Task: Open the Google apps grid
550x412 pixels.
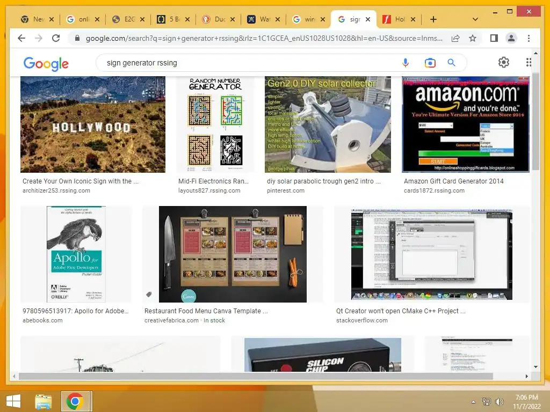Action: pyautogui.click(x=529, y=62)
